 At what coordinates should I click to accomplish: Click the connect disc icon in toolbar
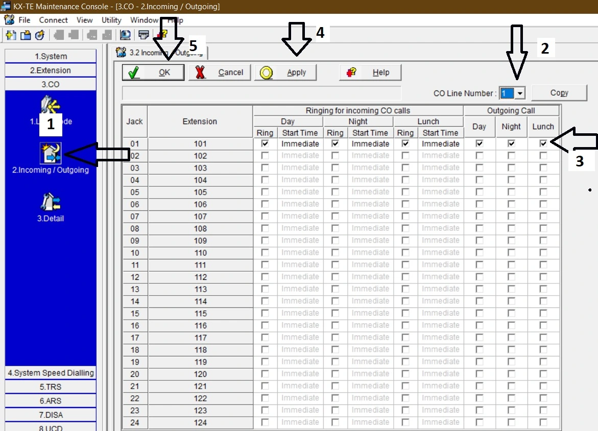39,35
